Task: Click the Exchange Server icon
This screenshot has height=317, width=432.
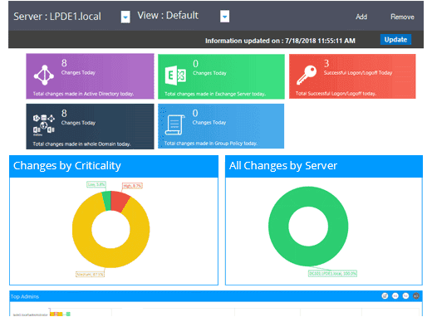Action: pyautogui.click(x=175, y=76)
